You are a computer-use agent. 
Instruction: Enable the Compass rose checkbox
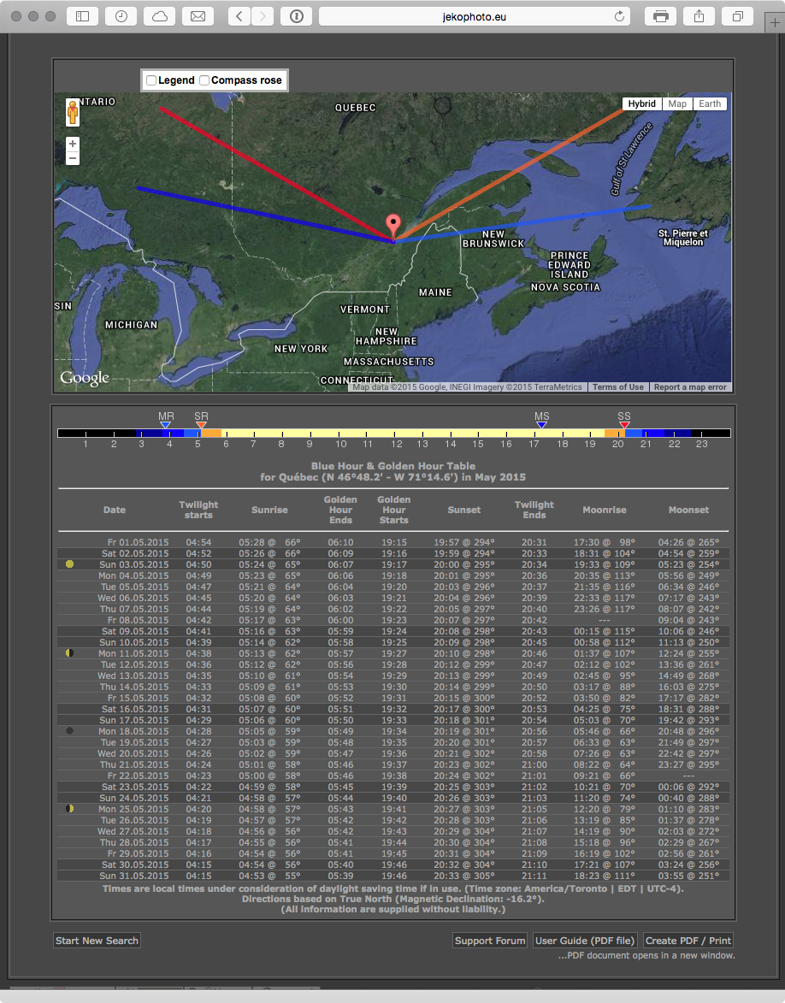(204, 80)
